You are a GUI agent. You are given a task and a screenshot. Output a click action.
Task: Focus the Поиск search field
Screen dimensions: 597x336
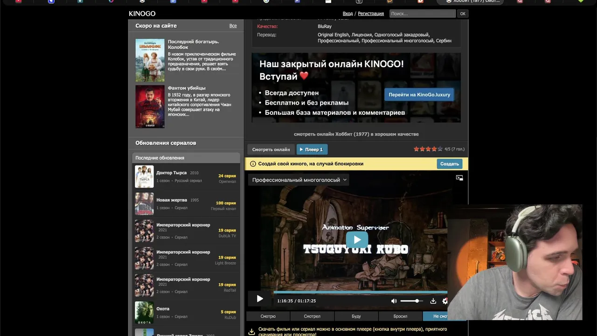click(x=423, y=14)
